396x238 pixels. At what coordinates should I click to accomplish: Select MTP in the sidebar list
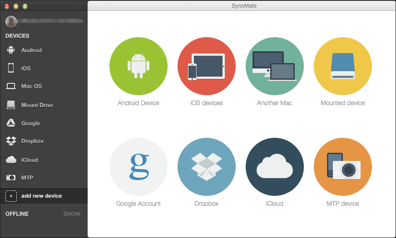(x=27, y=178)
